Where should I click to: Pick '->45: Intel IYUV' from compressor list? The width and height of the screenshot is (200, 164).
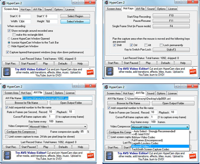[160, 134]
